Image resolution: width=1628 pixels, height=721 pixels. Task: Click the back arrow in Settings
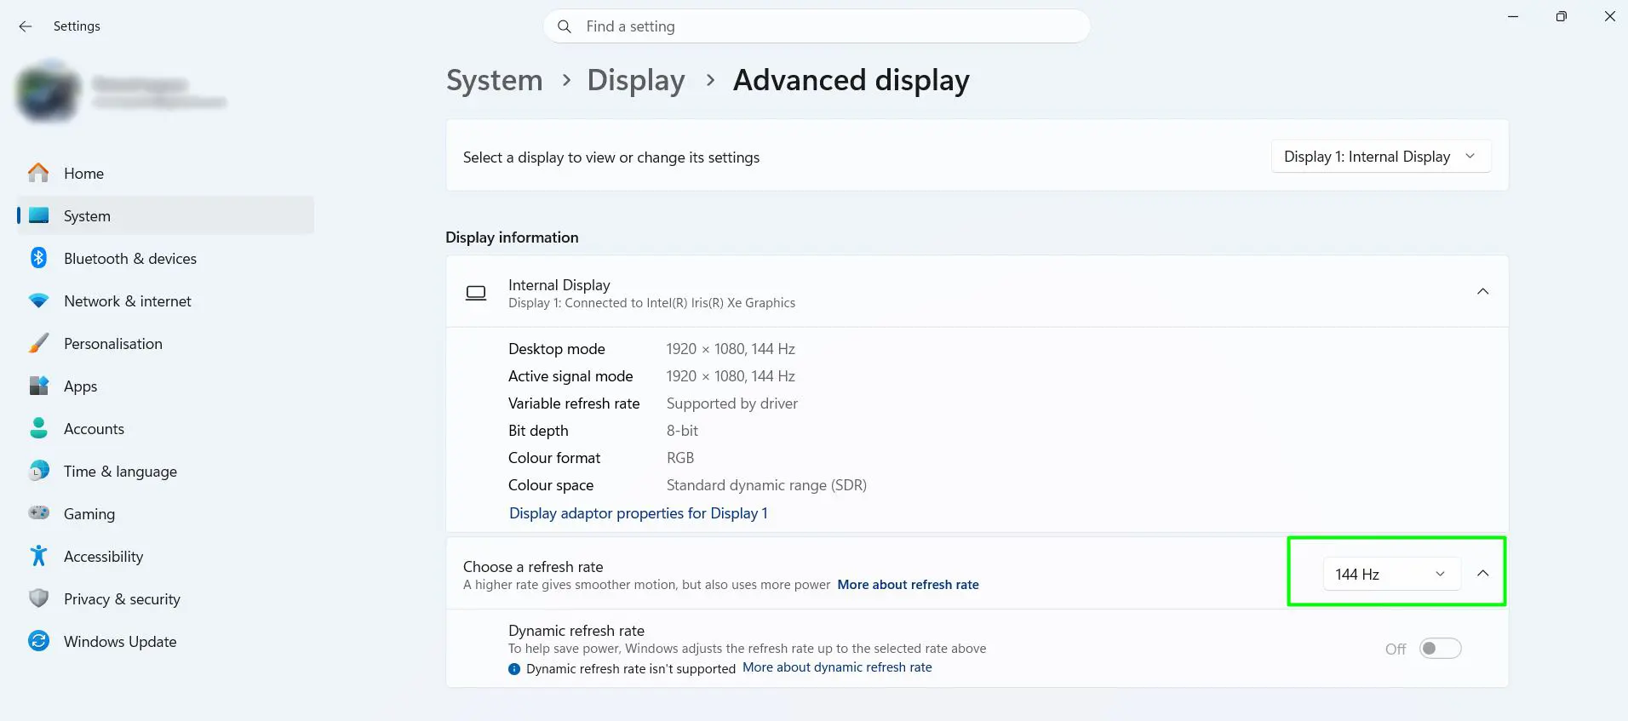tap(26, 26)
